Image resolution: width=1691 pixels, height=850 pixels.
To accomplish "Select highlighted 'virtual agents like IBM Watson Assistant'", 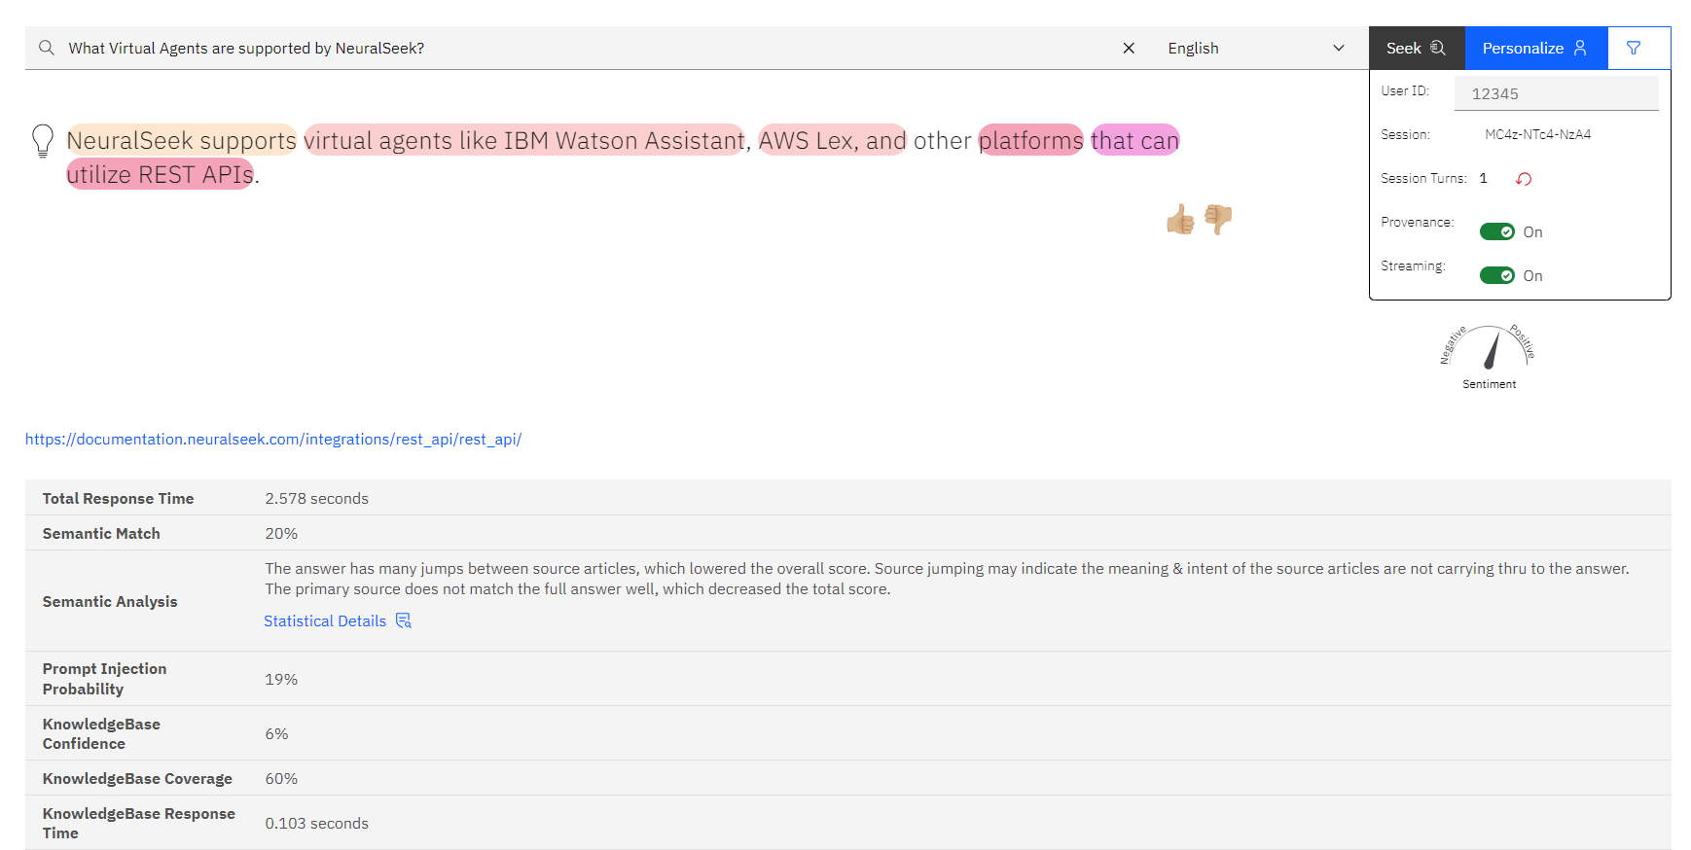I will click(x=524, y=140).
